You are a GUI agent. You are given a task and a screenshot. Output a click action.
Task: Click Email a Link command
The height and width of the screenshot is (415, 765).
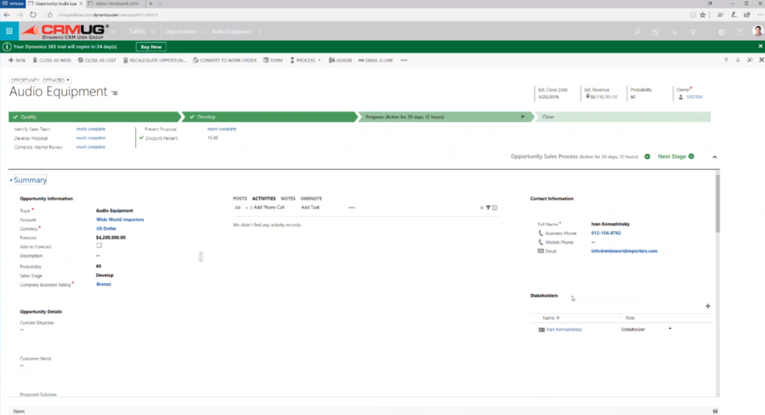(376, 60)
